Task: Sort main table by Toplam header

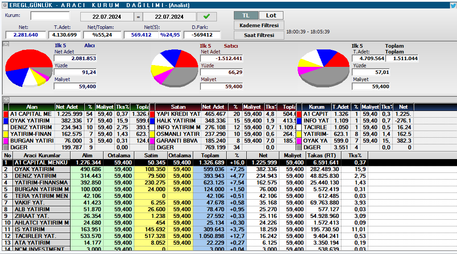Action: pyautogui.click(x=210, y=156)
